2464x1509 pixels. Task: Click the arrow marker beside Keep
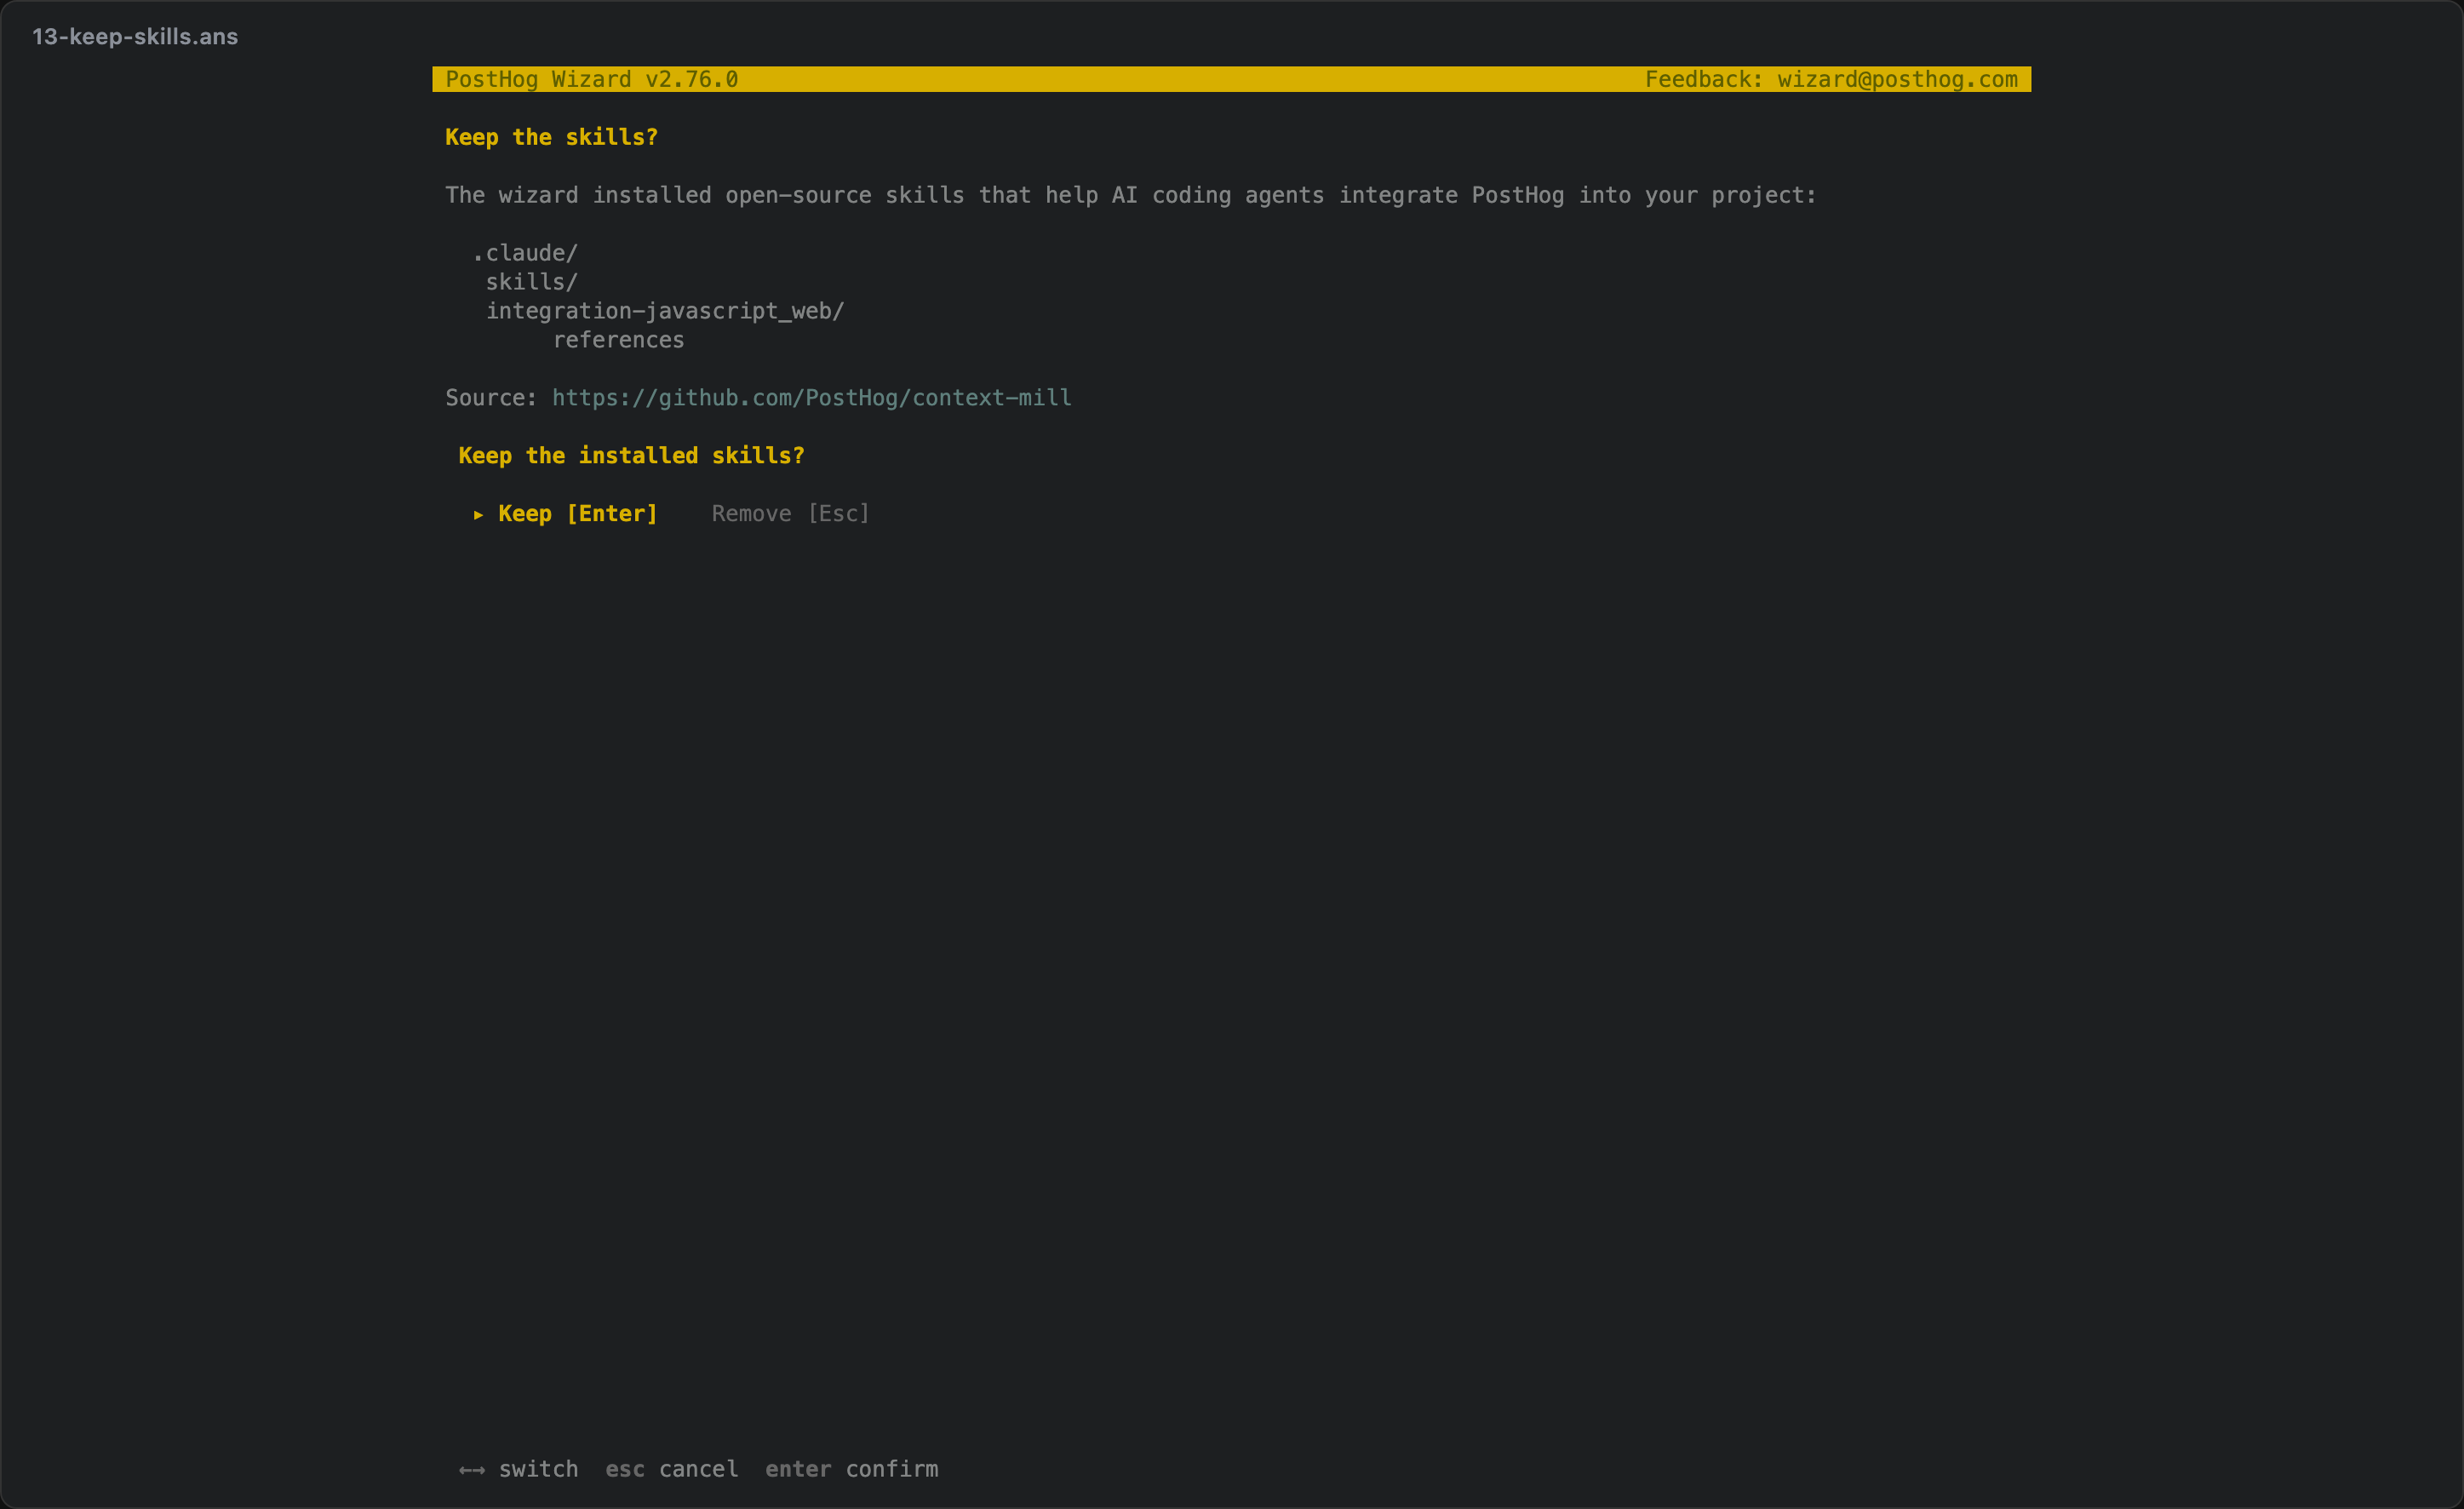pos(478,515)
